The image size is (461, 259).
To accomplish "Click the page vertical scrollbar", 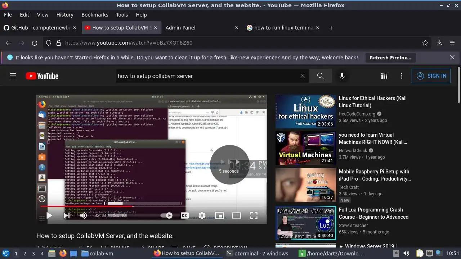I will click(x=458, y=85).
